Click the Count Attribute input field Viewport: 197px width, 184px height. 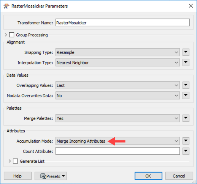118,151
